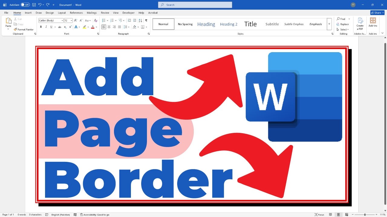Viewport: 387px width, 217px height.
Task: Decrease paragraph indent
Action: click(129, 20)
